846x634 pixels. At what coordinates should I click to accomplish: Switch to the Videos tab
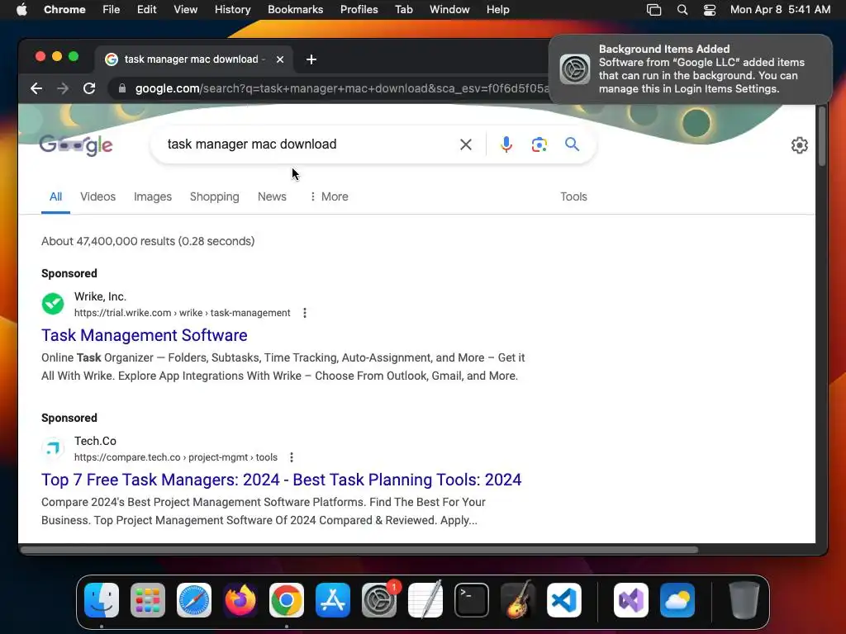[x=97, y=196]
